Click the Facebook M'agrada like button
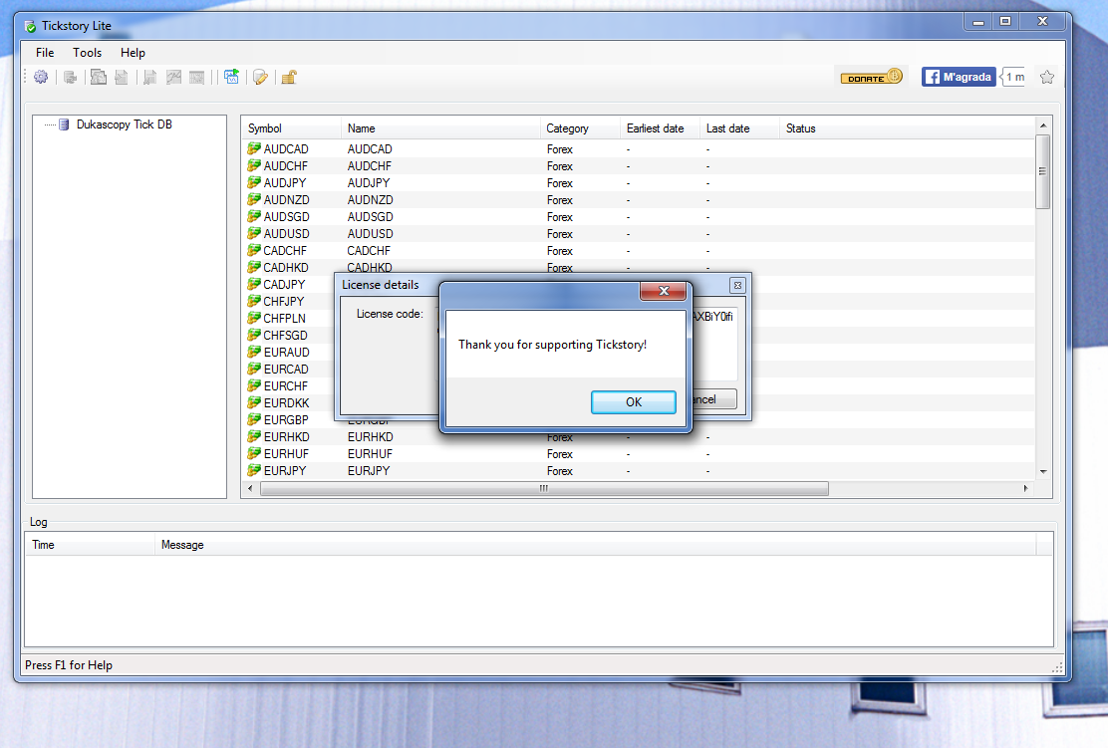The height and width of the screenshot is (748, 1108). 959,77
